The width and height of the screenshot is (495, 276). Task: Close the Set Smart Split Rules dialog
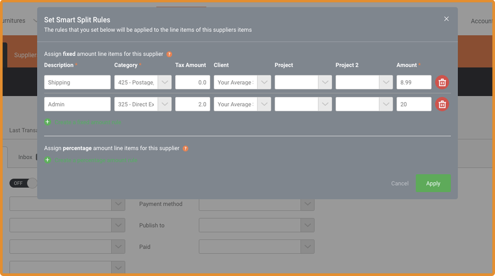pyautogui.click(x=446, y=19)
